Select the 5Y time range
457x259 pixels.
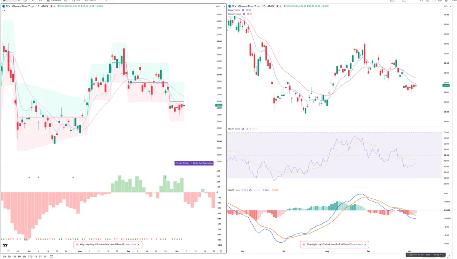[x=40, y=257]
